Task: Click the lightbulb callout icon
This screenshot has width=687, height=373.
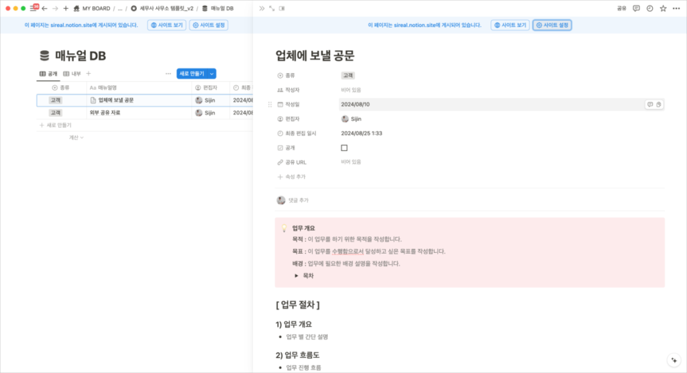Action: point(284,228)
